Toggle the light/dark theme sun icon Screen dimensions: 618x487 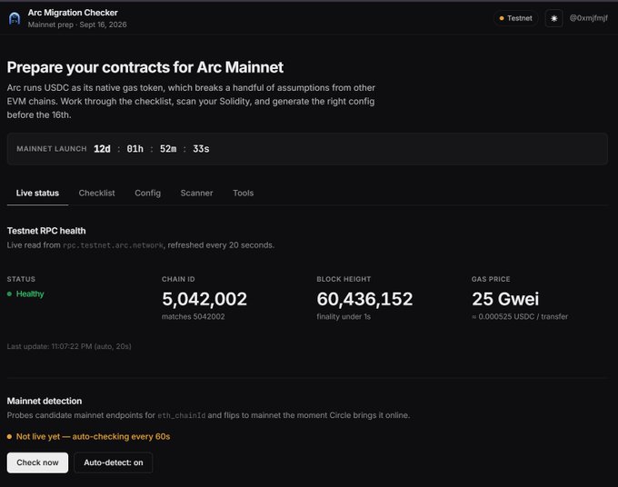click(x=553, y=18)
